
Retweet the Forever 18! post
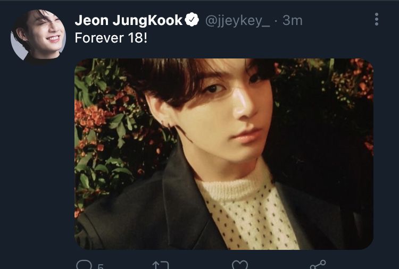coord(160,265)
